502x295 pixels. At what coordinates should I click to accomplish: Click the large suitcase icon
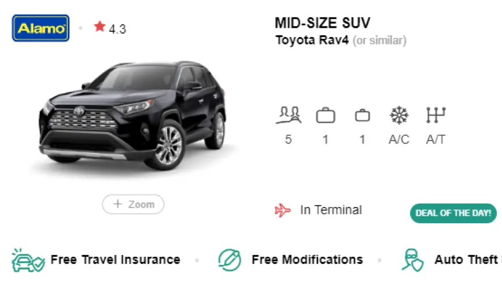[326, 115]
